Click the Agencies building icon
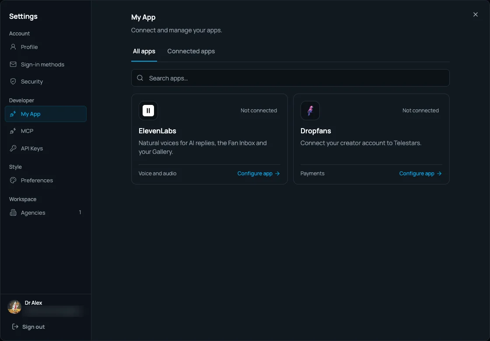The image size is (490, 341). (13, 212)
